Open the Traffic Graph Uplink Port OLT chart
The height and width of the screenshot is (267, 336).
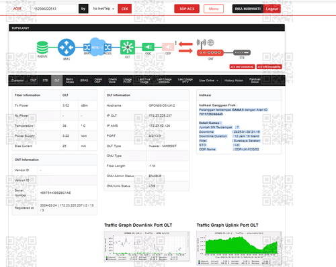tap(239, 248)
